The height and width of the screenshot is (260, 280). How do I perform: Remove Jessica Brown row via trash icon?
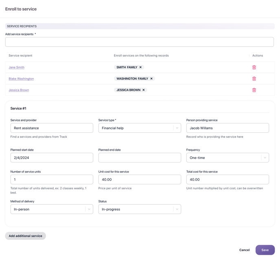[254, 90]
